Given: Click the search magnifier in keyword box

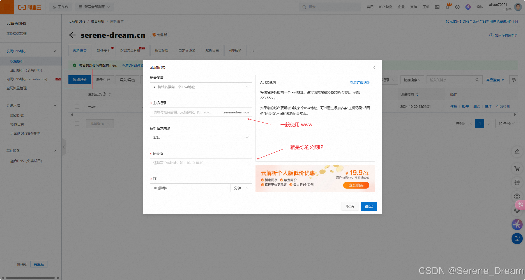Looking at the screenshot, I should [477, 80].
